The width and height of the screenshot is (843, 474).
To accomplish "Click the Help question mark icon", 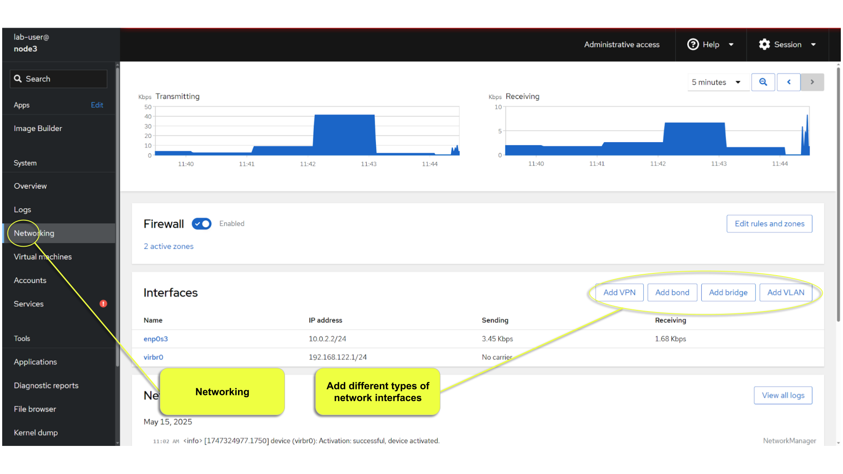I will click(x=693, y=44).
